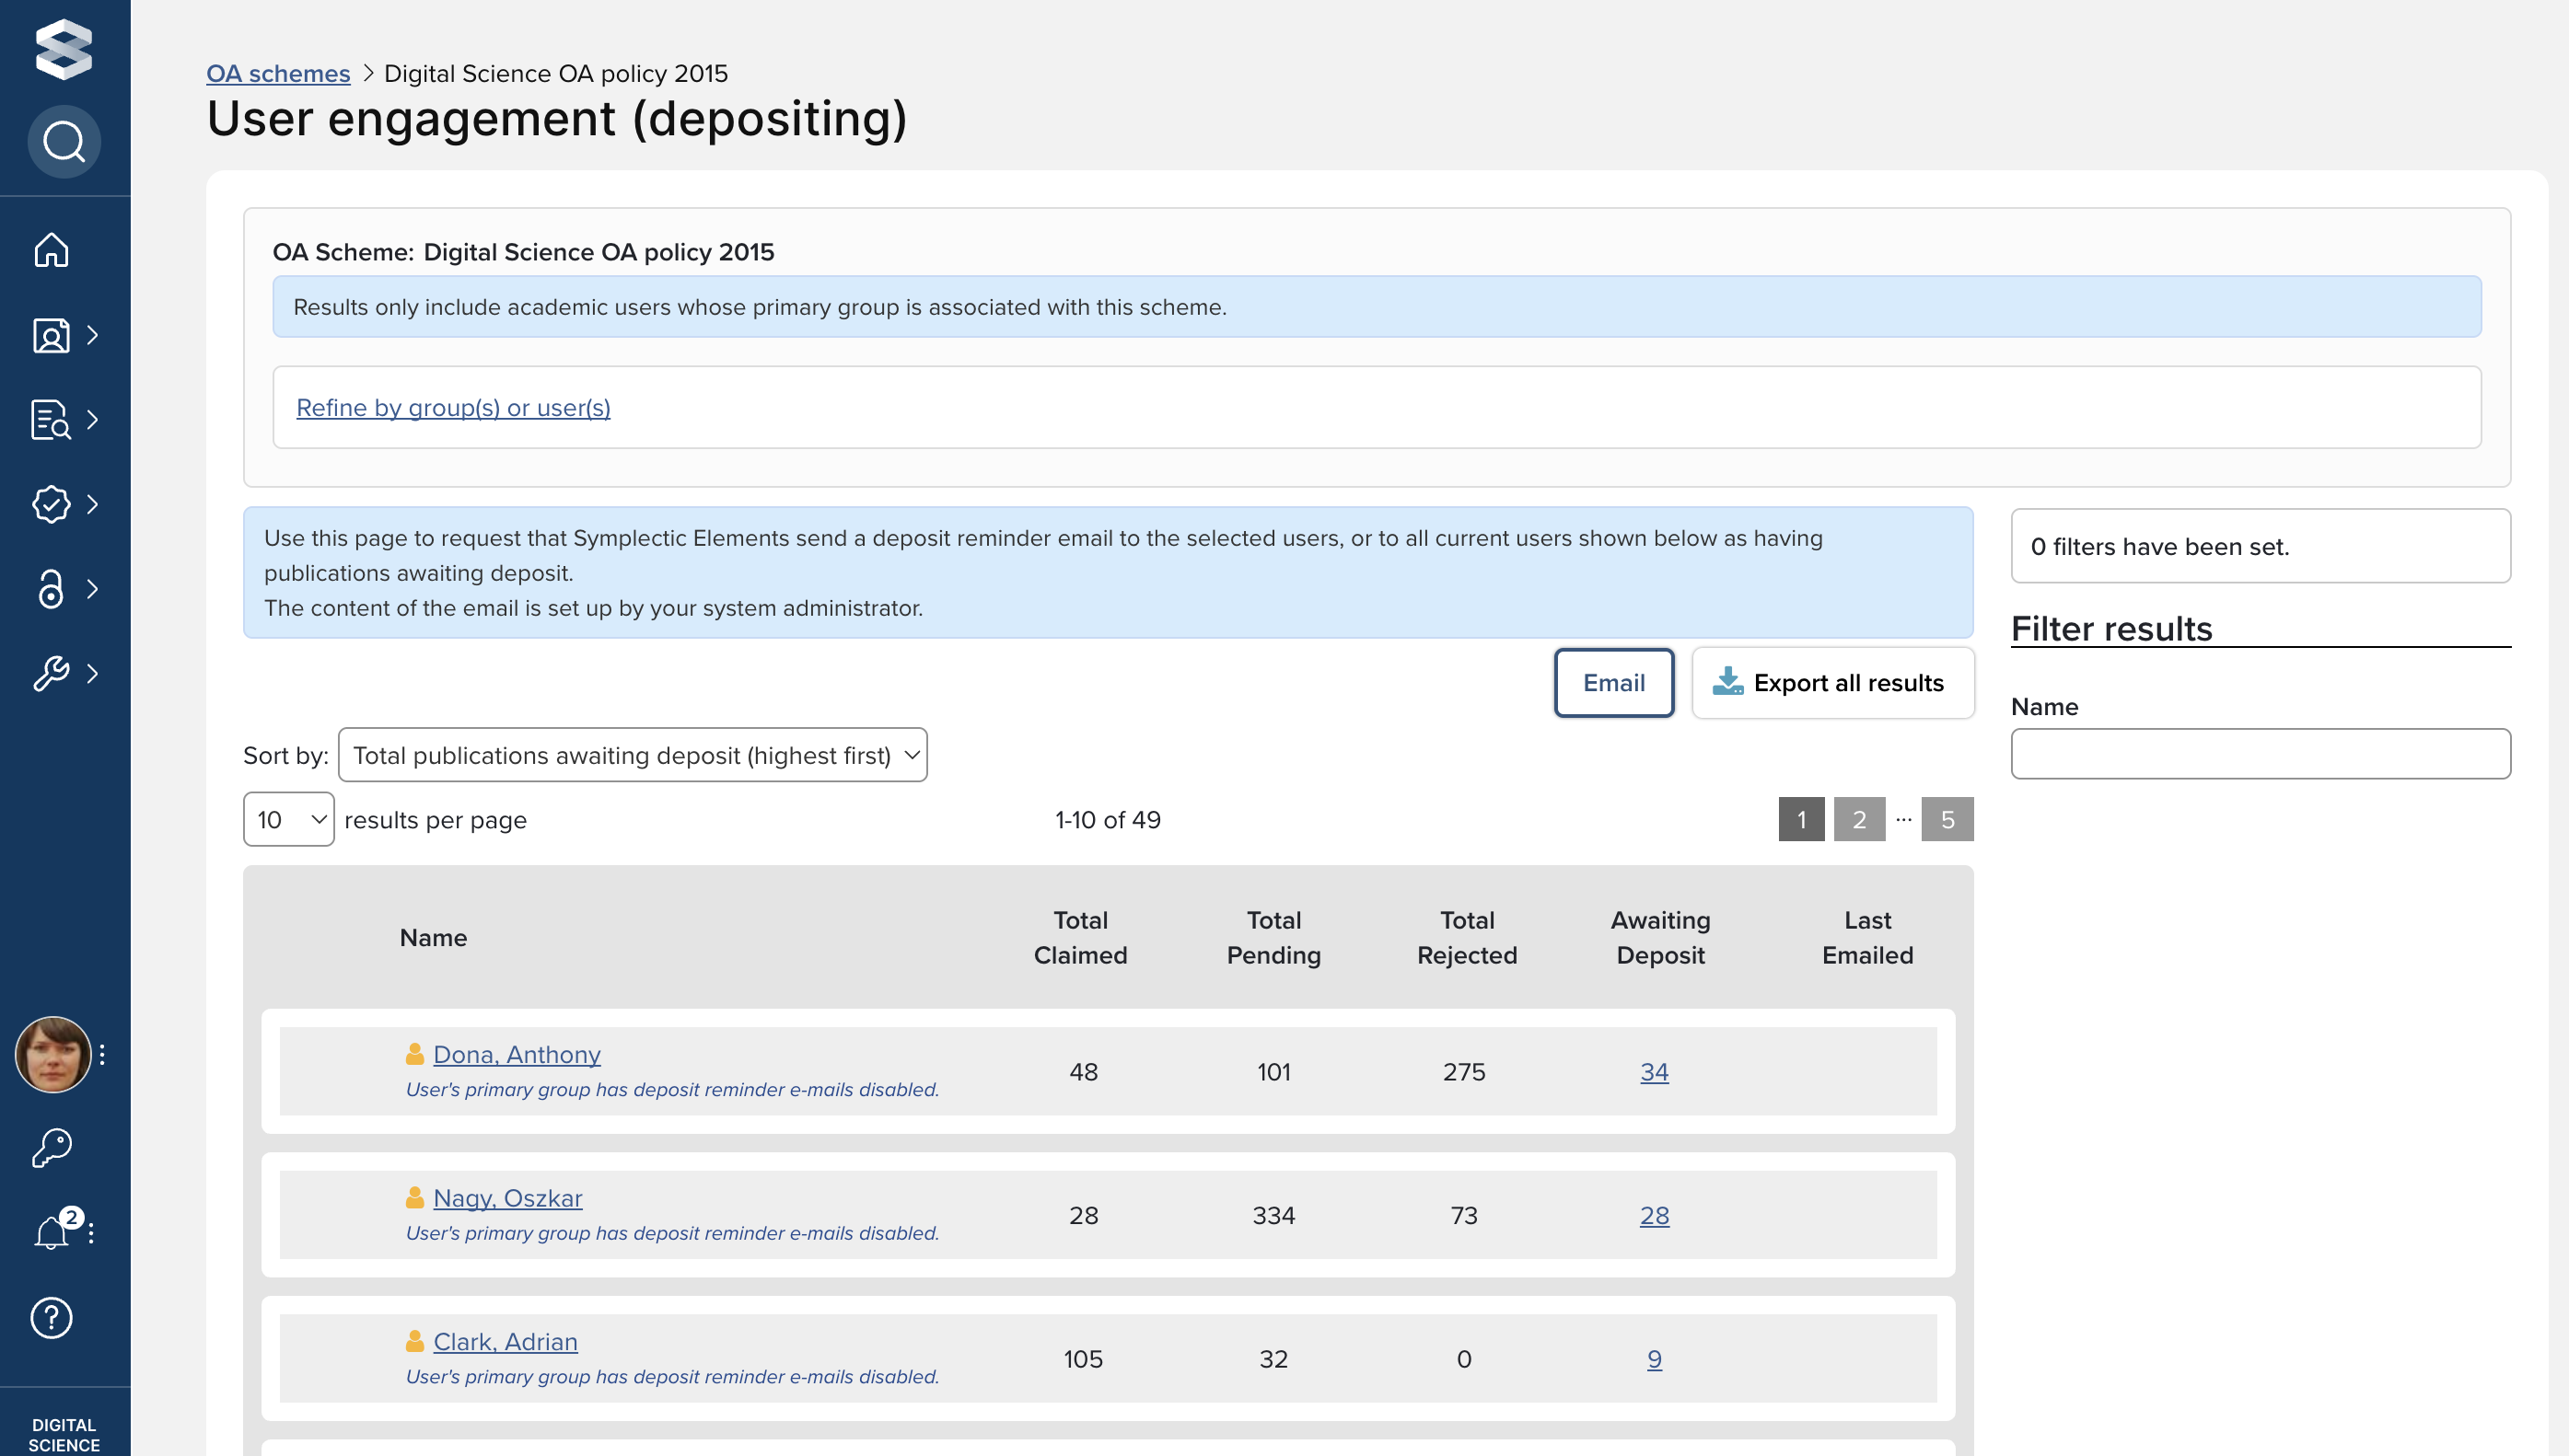2569x1456 pixels.
Task: Open the Sort by dropdown
Action: (x=633, y=755)
